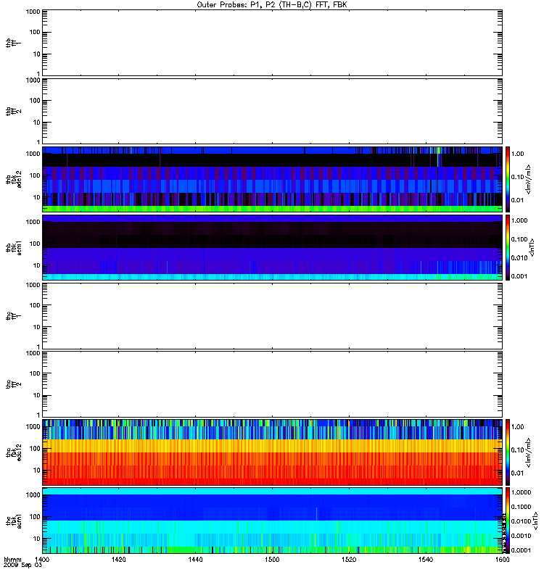
Task: Click the thc fbk scm1 cyan-blue spectrogram
Action: [272, 521]
